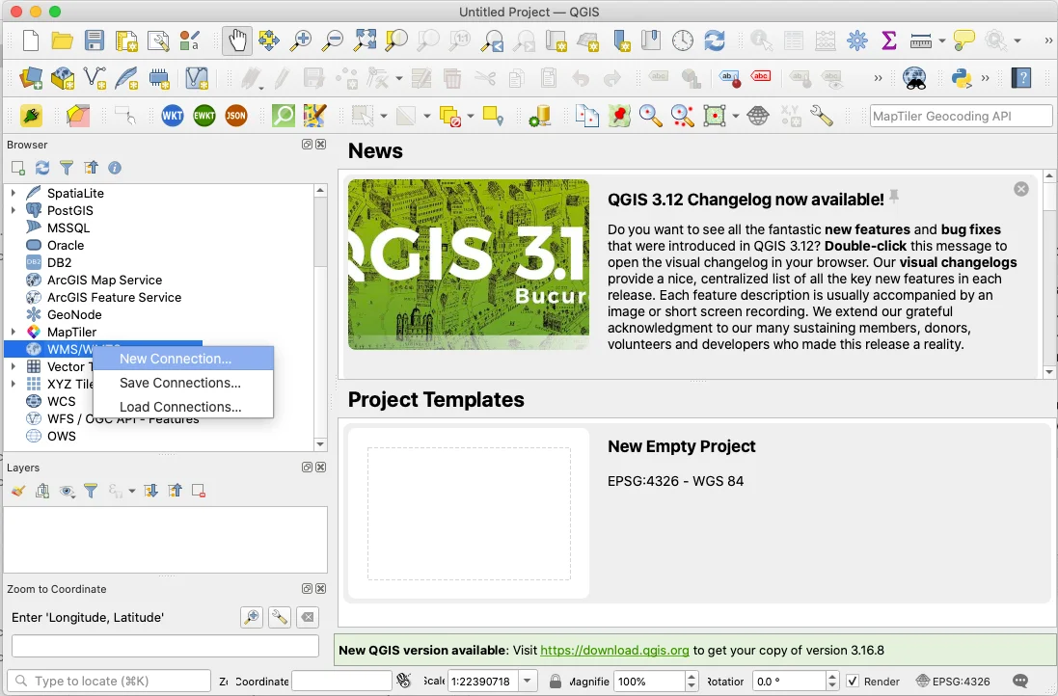Click the Type to locate search field

point(109,682)
